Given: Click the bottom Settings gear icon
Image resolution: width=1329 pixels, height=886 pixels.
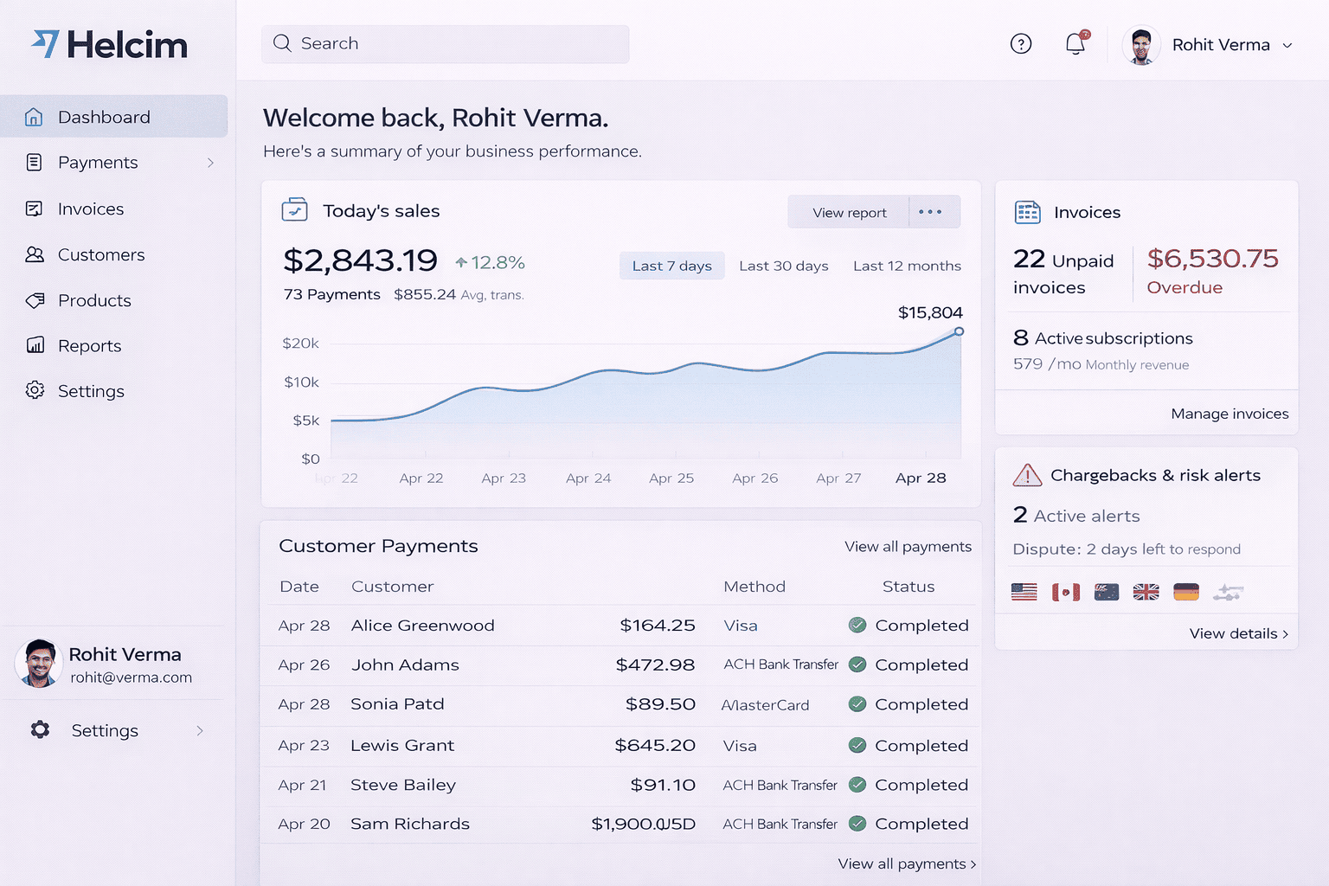Looking at the screenshot, I should [40, 730].
